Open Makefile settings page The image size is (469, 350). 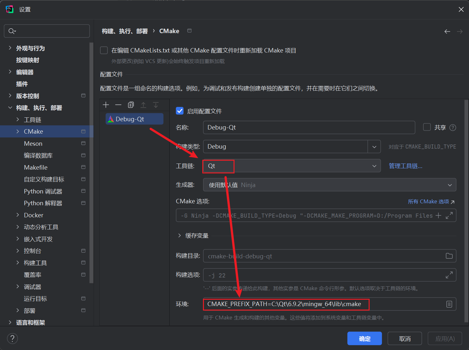(36, 167)
